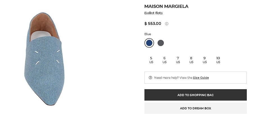Select size 8 US option
Viewport: 253px width, 116px height.
pyautogui.click(x=191, y=60)
